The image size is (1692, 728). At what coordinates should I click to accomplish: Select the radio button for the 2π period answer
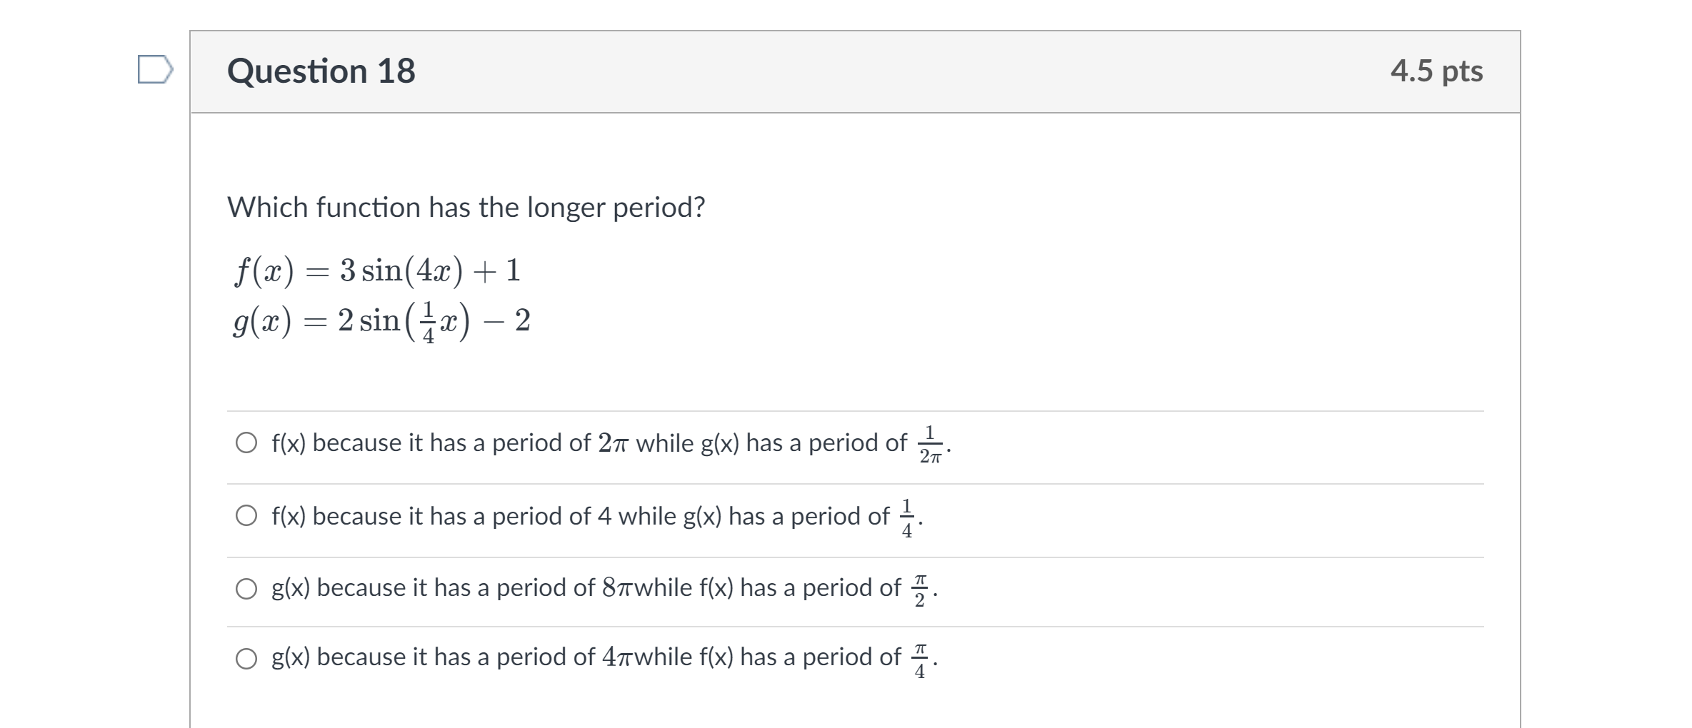(x=246, y=443)
